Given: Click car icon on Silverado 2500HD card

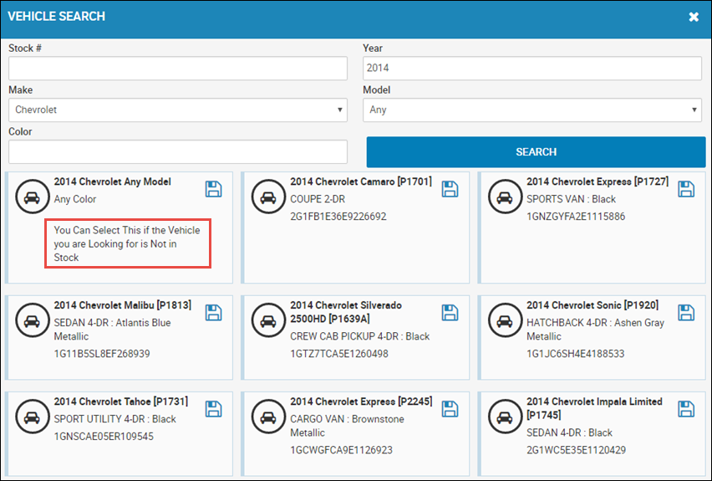Looking at the screenshot, I should 268,320.
